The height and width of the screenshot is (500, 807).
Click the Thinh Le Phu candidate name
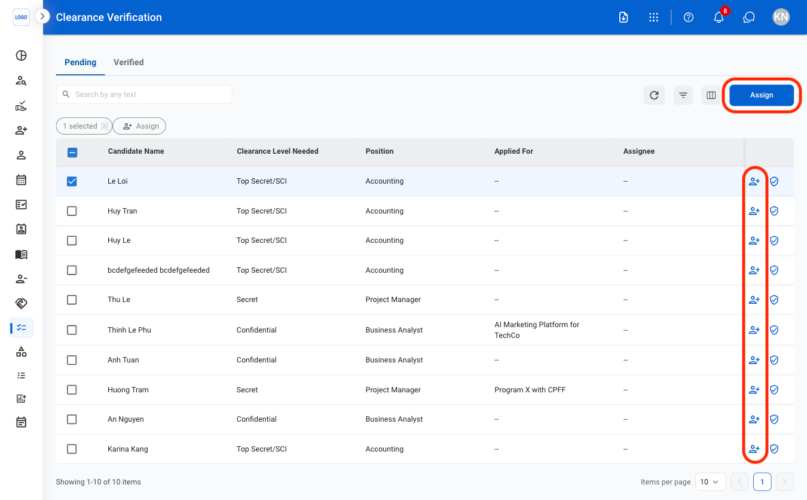click(129, 330)
